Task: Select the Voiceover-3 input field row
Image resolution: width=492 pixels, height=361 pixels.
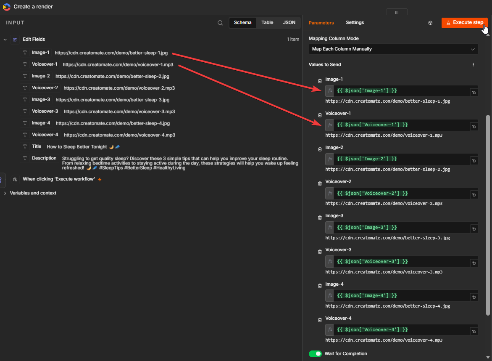Action: tap(98, 111)
